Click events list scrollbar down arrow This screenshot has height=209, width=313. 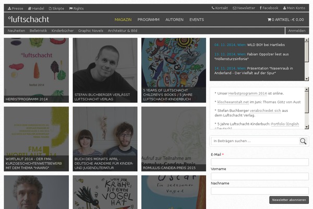tap(307, 79)
